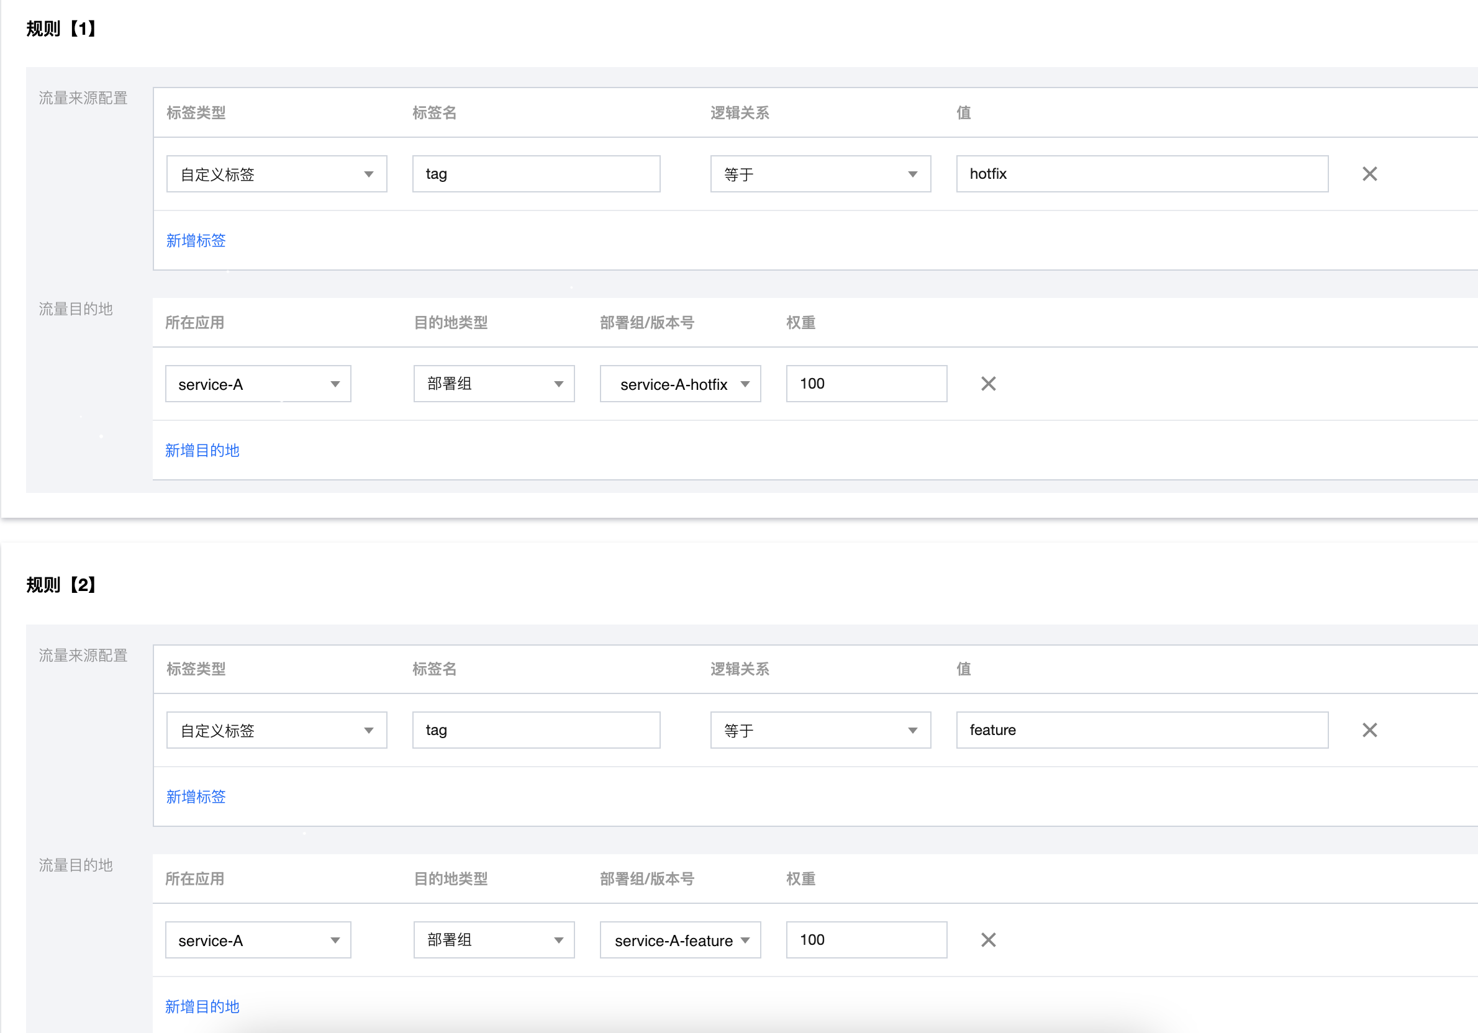Expand the service-A application dropdown in rule 1
The image size is (1478, 1033).
click(257, 384)
